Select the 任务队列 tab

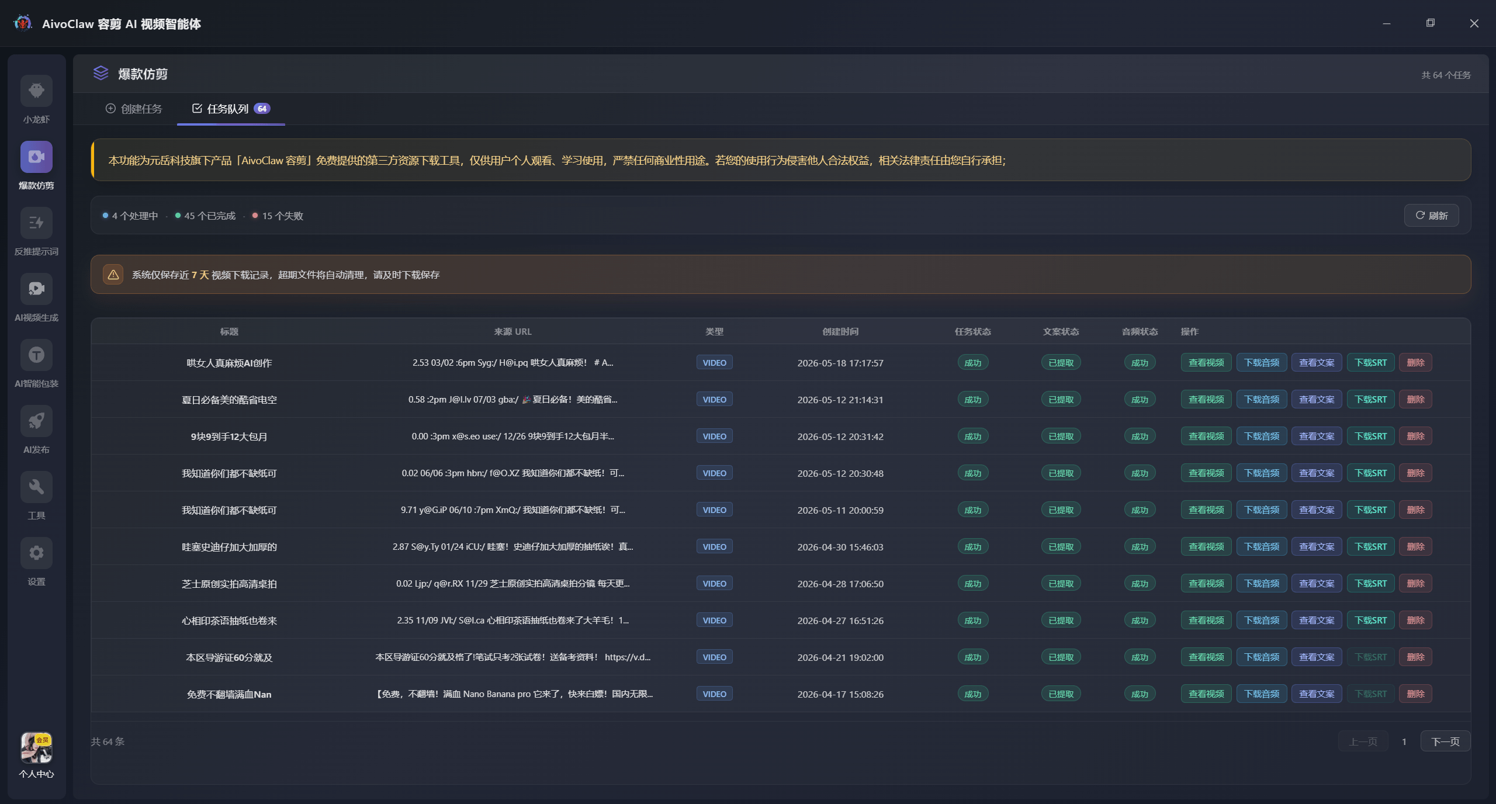click(231, 109)
